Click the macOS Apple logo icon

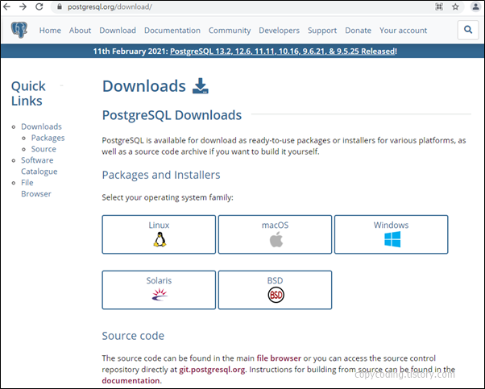276,240
